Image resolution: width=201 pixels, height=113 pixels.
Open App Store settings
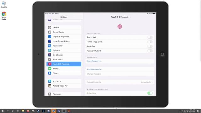point(64,81)
